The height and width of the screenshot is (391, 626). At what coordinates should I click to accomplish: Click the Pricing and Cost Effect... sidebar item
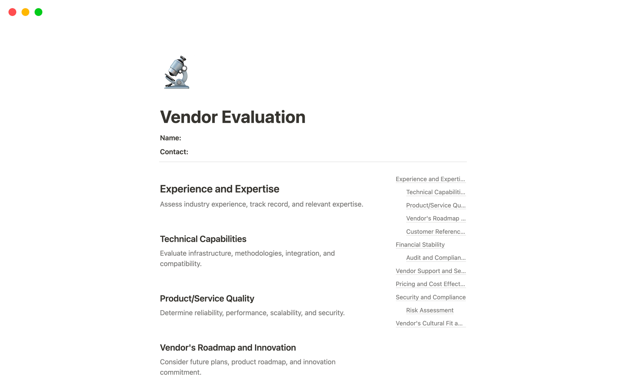point(430,284)
